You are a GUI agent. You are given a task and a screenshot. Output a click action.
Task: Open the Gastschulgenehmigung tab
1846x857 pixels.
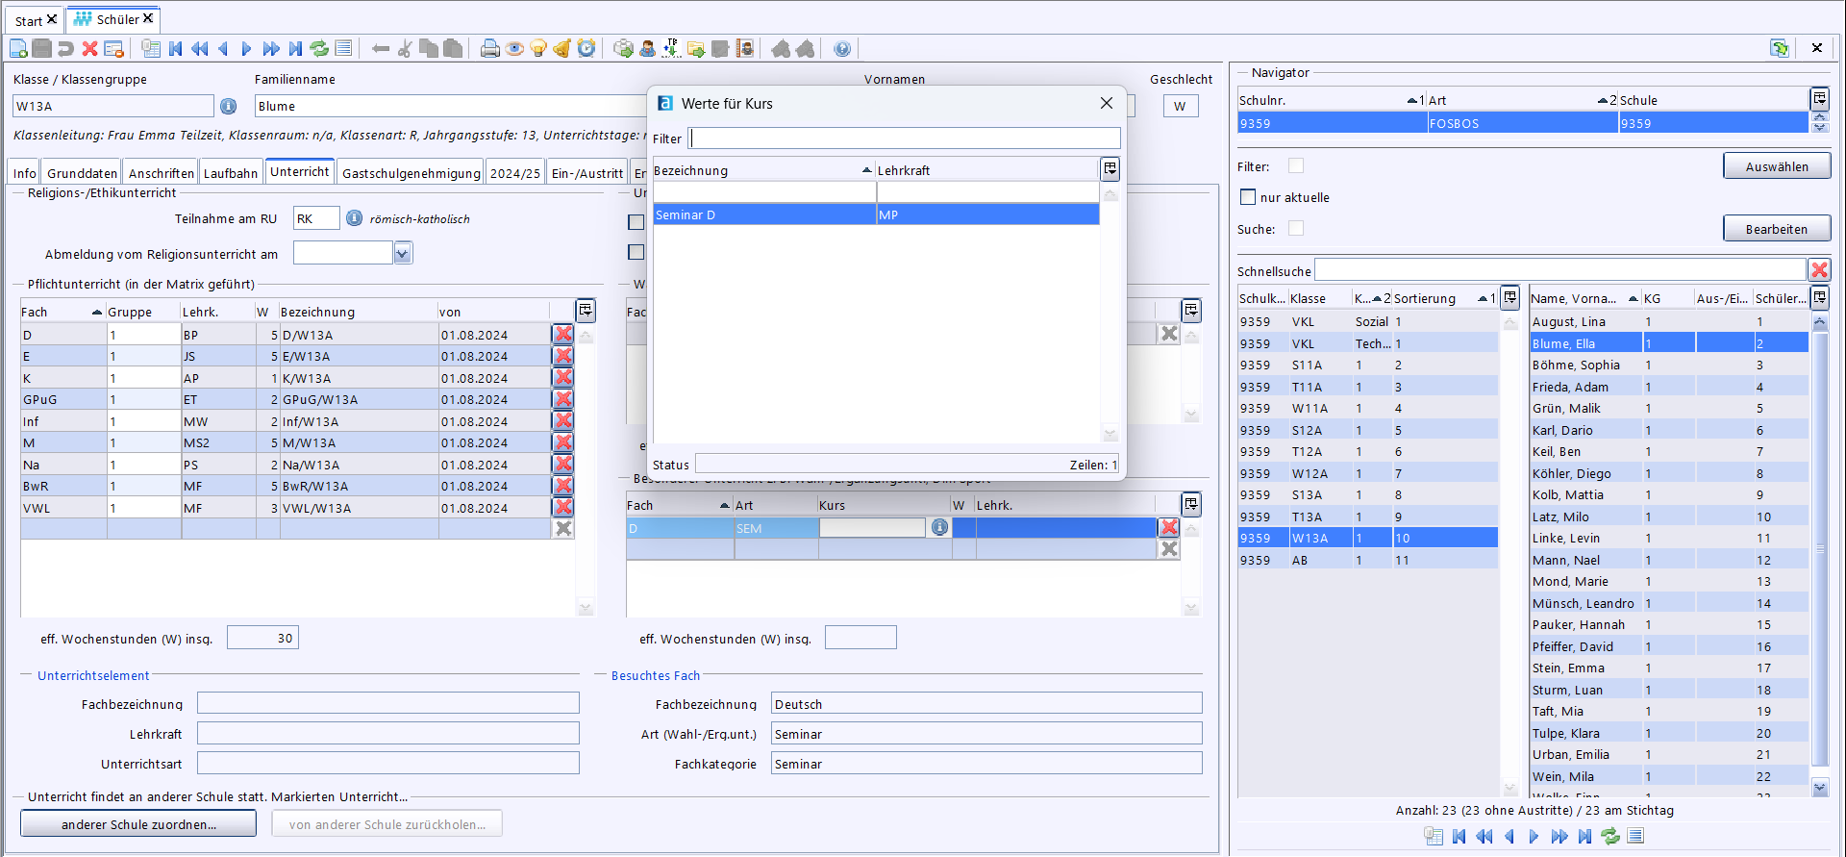pyautogui.click(x=412, y=172)
